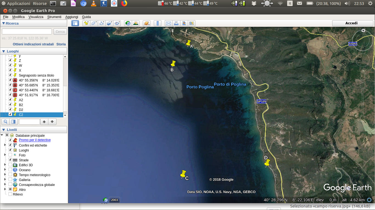Hide the sidebar with the panel icon

[75, 23]
